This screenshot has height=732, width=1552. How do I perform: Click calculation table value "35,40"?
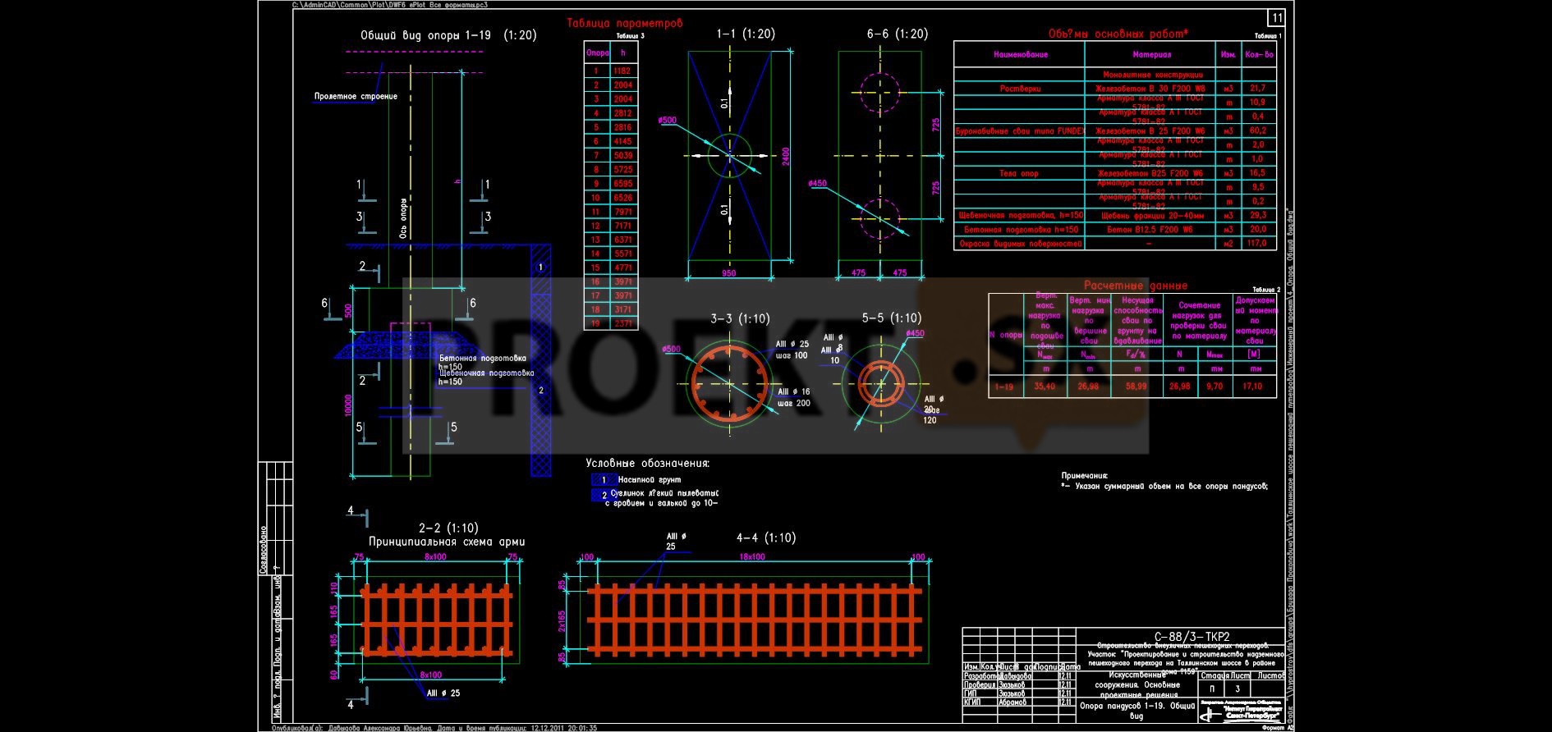pos(1045,386)
